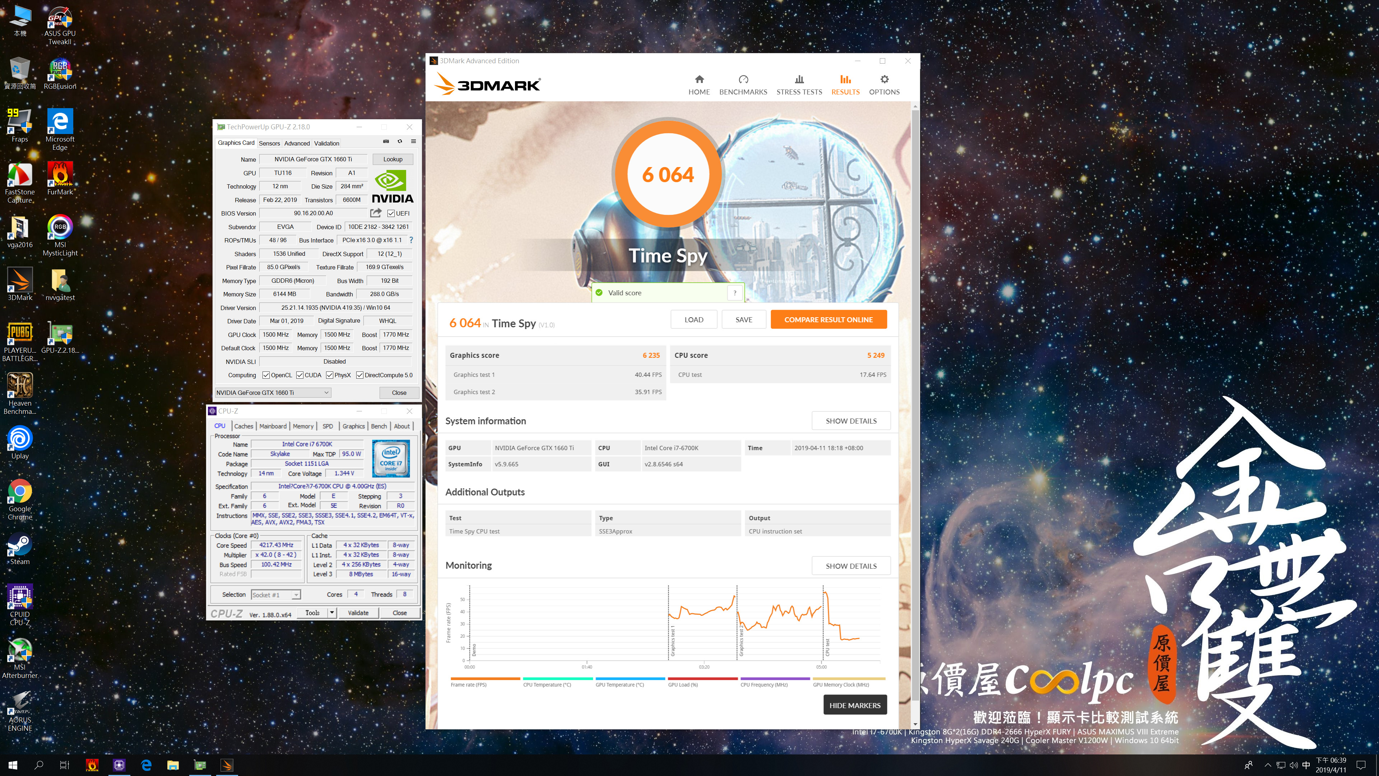Click the 3DMark window vertical scrollbar
The image size is (1379, 776).
pos(915,406)
